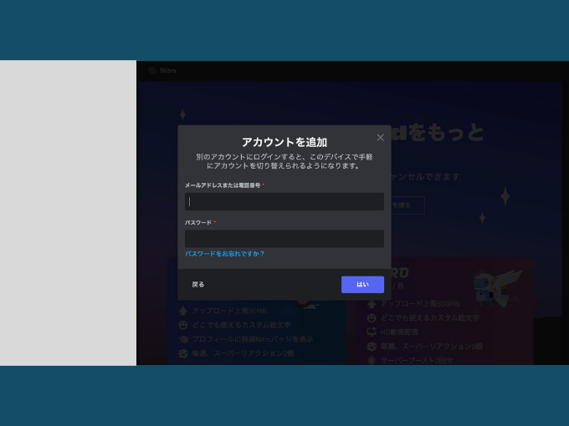Click the dimmed を贈る gift button
The width and height of the screenshot is (569, 426).
(407, 205)
